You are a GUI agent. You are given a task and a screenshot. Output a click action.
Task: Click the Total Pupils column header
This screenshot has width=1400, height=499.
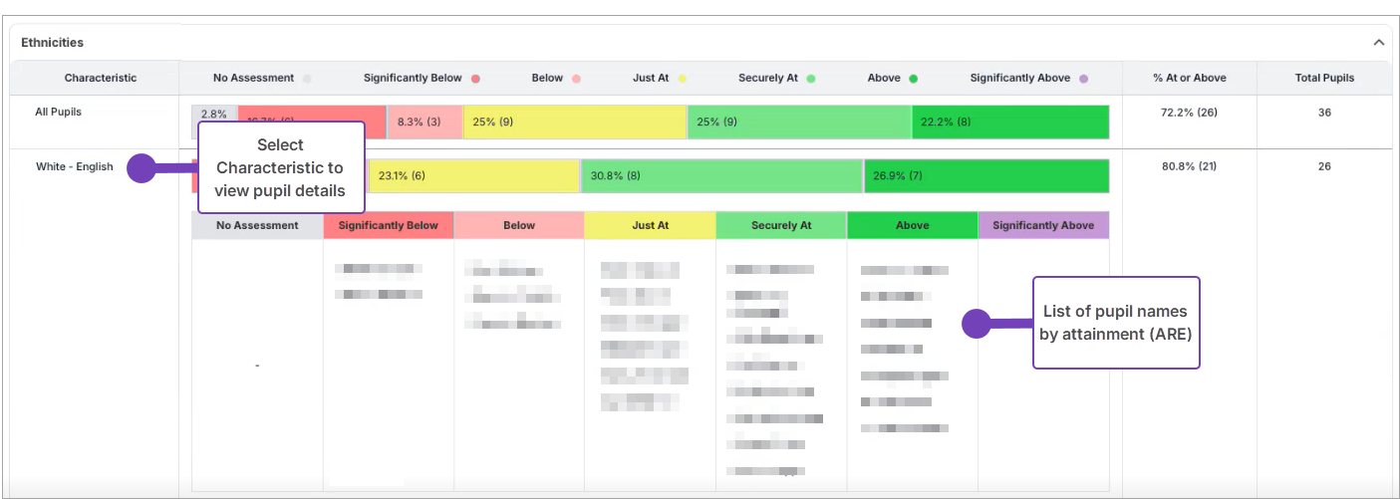click(x=1324, y=78)
